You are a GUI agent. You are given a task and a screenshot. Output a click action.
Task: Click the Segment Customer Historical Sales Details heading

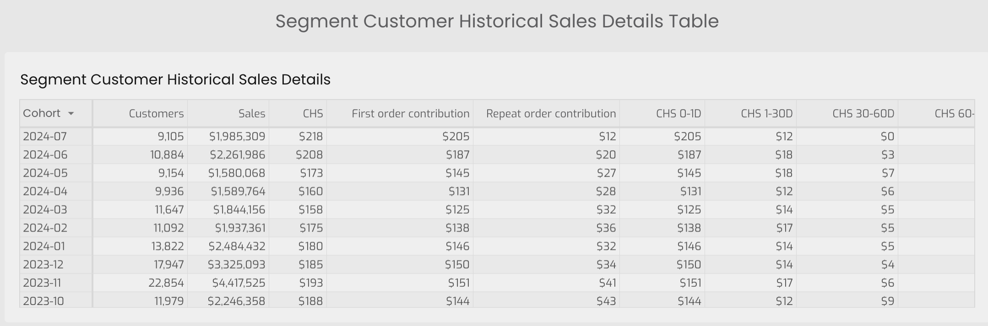pos(175,79)
